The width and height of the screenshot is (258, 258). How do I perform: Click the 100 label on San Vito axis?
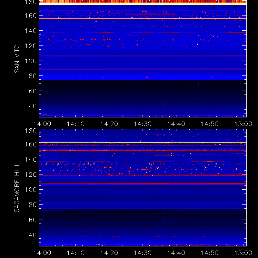pos(31,61)
